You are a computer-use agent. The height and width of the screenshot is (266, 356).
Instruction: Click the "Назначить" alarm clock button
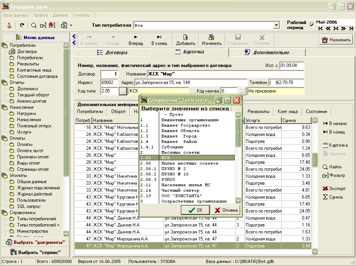[336, 40]
